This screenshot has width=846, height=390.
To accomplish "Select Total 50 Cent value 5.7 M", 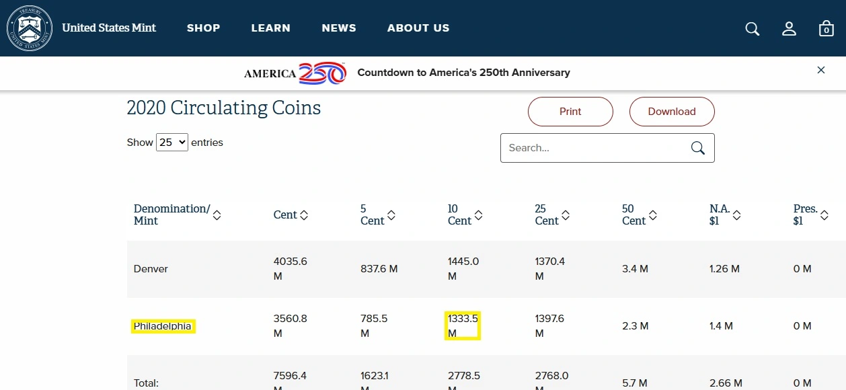I will pos(635,383).
